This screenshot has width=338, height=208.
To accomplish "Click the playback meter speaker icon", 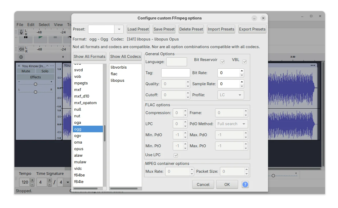I will pyautogui.click(x=21, y=49).
